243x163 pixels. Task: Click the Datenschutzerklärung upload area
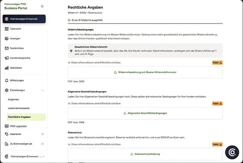[x=145, y=154]
